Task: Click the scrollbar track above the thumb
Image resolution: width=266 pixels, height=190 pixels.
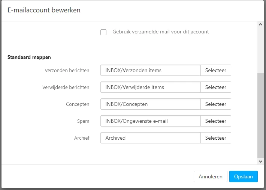Action: tap(261, 49)
